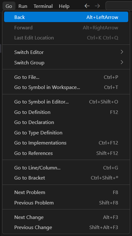Click Go to References

[x=66, y=153]
